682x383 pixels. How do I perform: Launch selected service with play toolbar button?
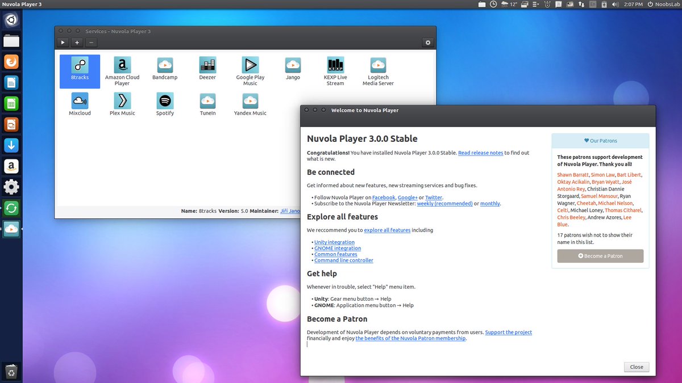click(63, 43)
